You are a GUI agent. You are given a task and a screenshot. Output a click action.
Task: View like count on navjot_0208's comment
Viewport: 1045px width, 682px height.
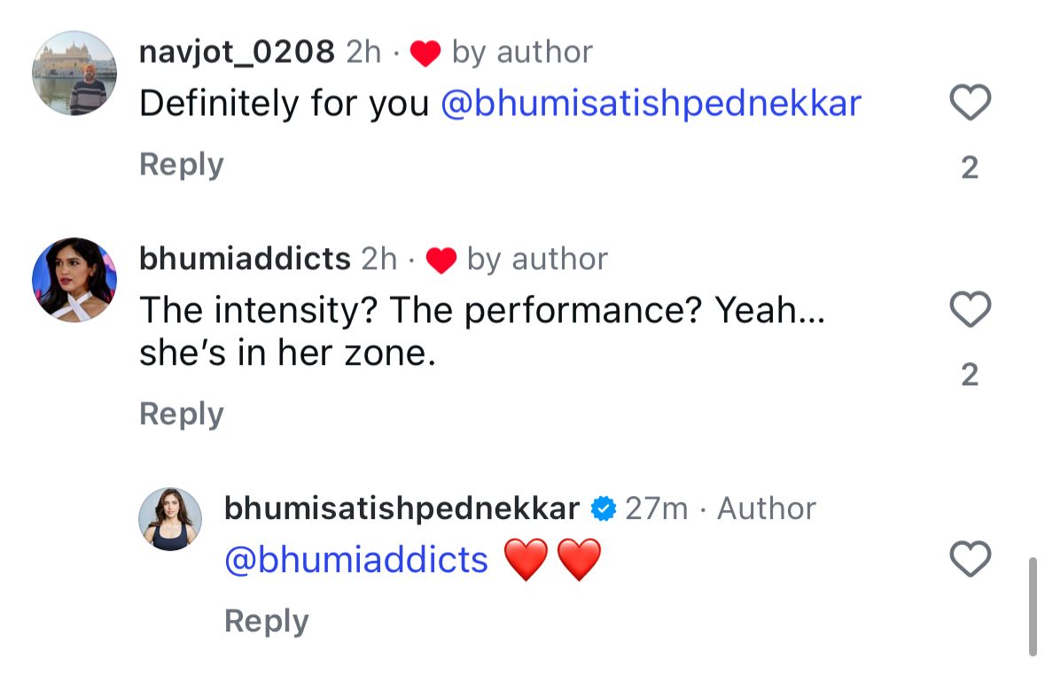tap(970, 167)
